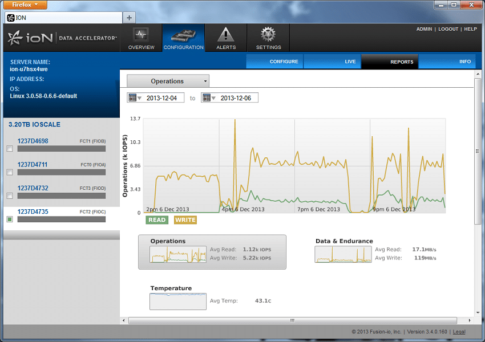
Task: Click the horizontal scrollbar thumb
Action: coord(293,320)
